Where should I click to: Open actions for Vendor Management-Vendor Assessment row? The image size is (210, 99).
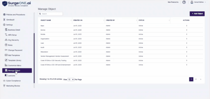187,56
